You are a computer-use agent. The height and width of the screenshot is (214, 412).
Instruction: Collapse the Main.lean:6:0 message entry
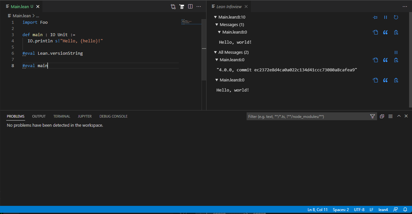pyautogui.click(x=216, y=60)
